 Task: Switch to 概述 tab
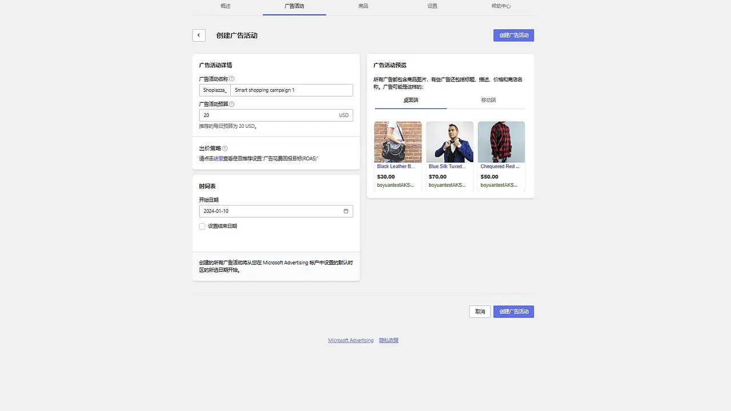pyautogui.click(x=226, y=6)
